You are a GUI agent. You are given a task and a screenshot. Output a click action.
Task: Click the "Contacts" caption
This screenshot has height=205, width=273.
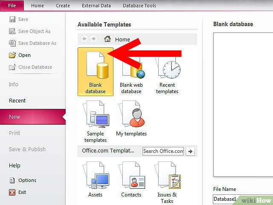pos(131,195)
